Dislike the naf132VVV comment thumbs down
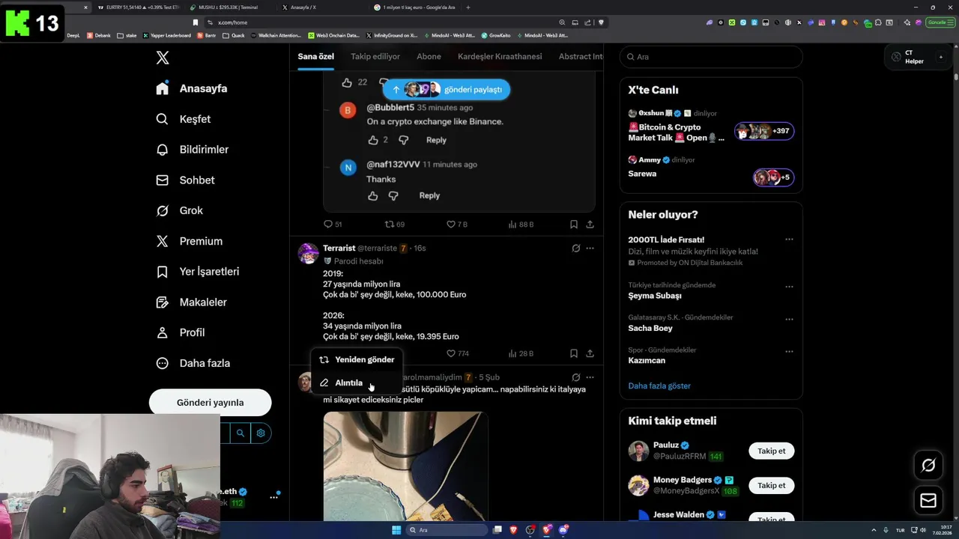The width and height of the screenshot is (959, 539). (393, 196)
